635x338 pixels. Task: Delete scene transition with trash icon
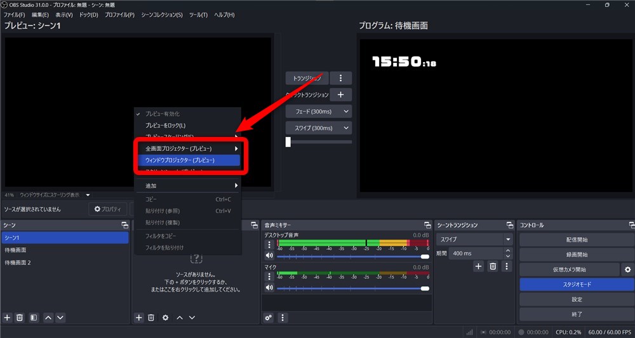(x=493, y=266)
